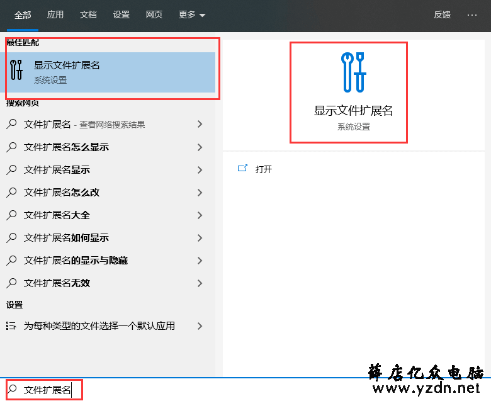Click search icon beside 文件扩展名大全

click(x=11, y=215)
